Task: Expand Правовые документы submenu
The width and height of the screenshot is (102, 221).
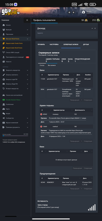Action: coord(28,127)
